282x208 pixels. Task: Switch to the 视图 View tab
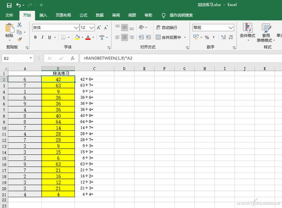click(x=132, y=15)
